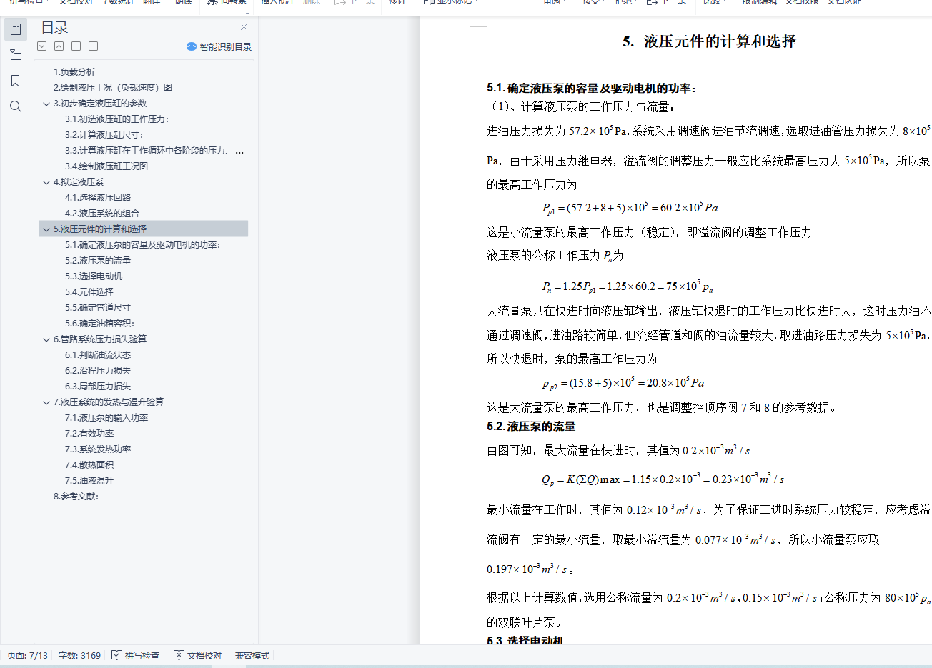
Task: Click the minus box icon in outline toolbar
Action: pos(93,46)
